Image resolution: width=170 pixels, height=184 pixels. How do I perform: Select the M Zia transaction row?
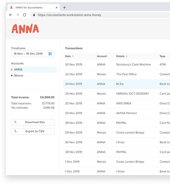pyautogui.click(x=120, y=84)
